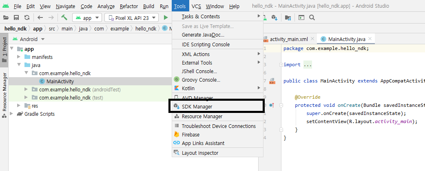The image size is (425, 171).
Task: Open Project Structure folder icon in toolbar
Action: point(288,18)
